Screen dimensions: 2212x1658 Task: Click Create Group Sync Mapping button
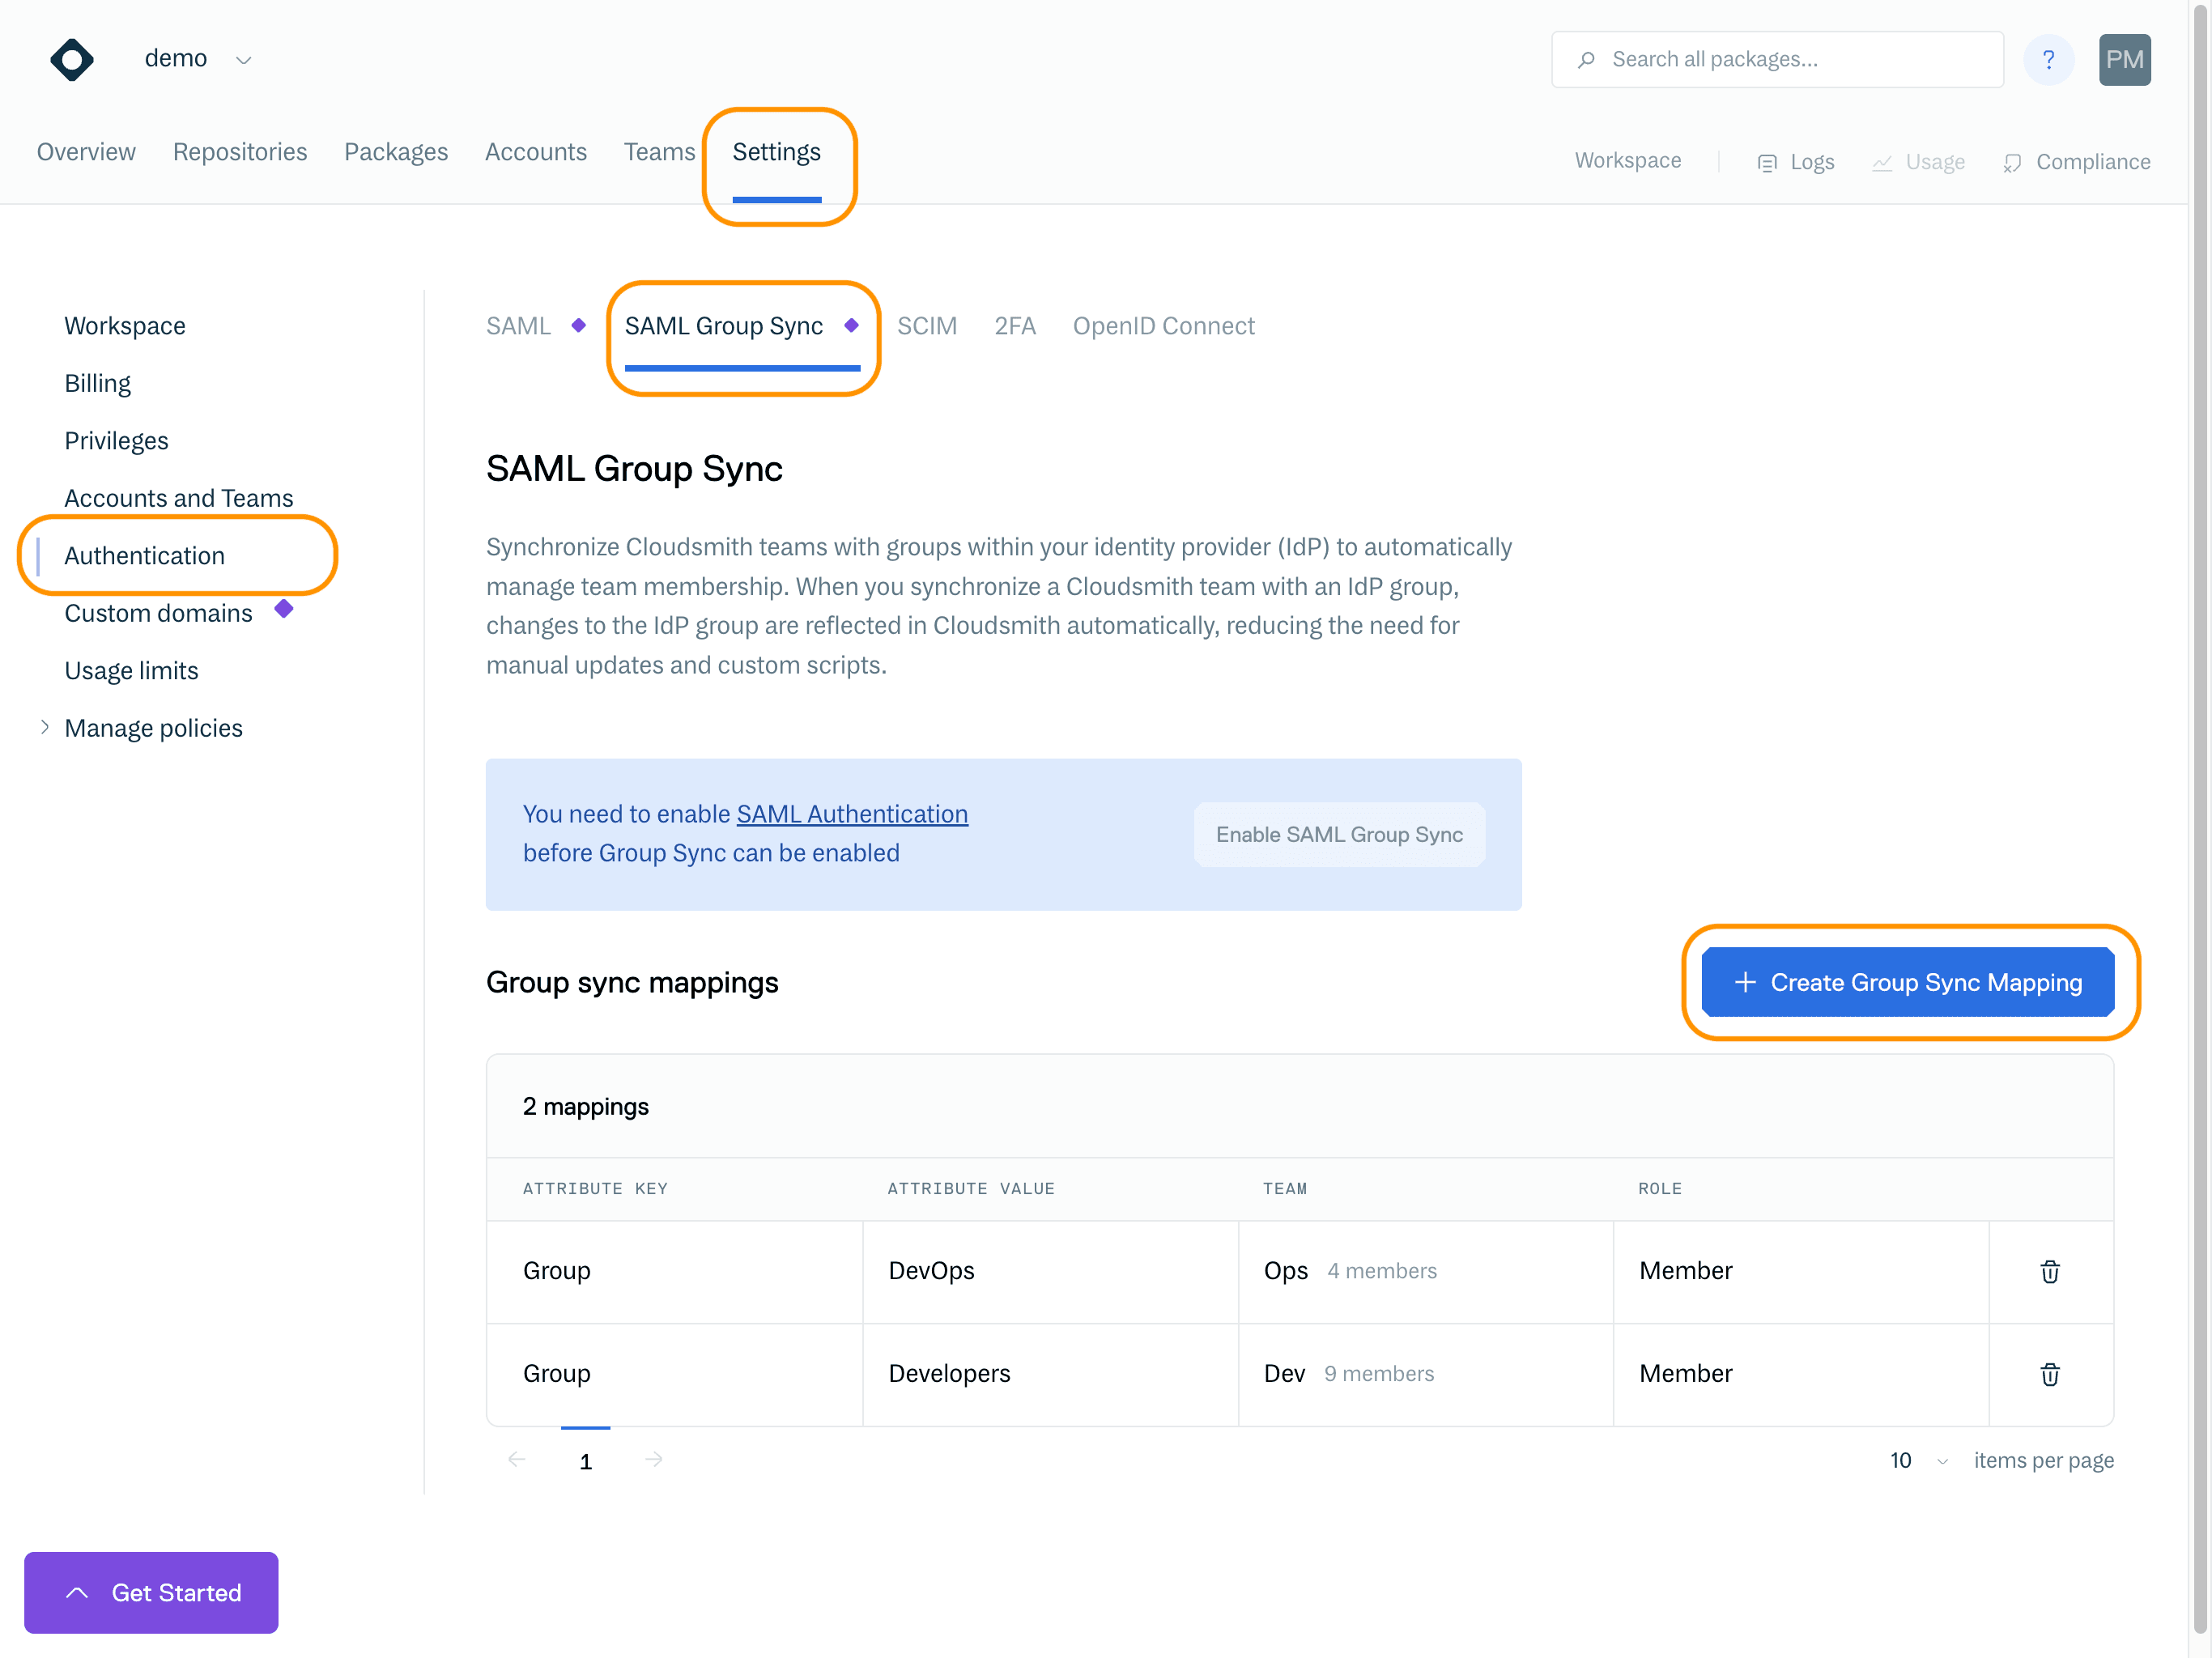coord(1907,982)
